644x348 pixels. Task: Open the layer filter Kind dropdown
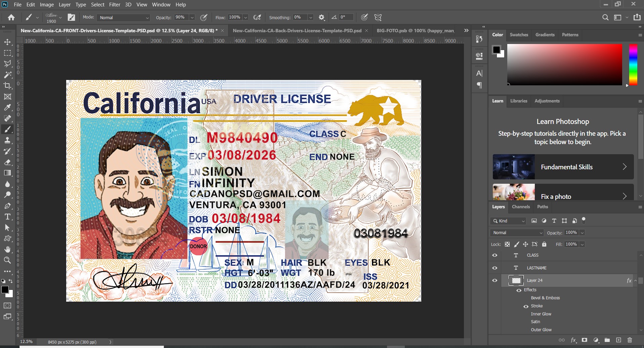508,221
